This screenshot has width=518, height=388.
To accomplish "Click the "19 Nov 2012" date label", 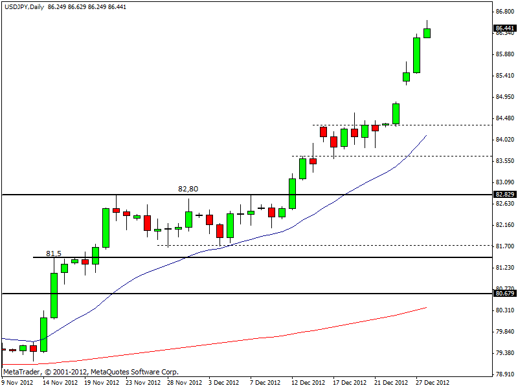I will tap(98, 382).
